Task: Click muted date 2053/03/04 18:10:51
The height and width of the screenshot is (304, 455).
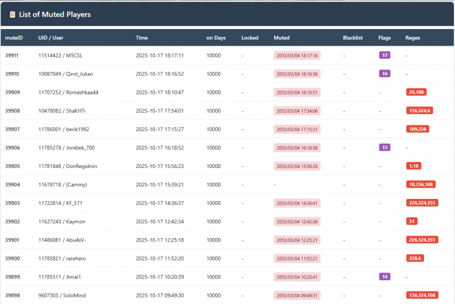Action: pyautogui.click(x=297, y=93)
